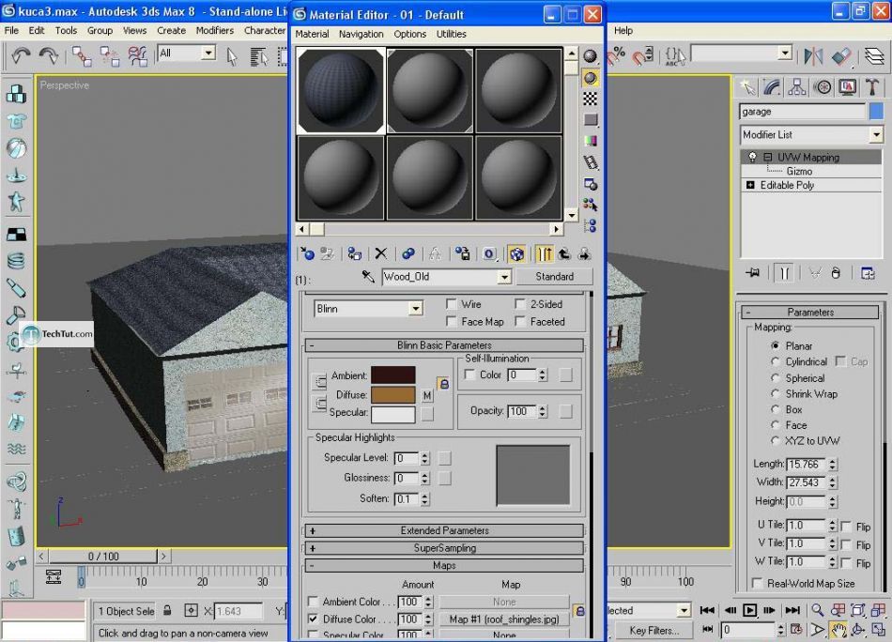Select the Select Object arrow tool
The image size is (892, 642).
tap(232, 56)
